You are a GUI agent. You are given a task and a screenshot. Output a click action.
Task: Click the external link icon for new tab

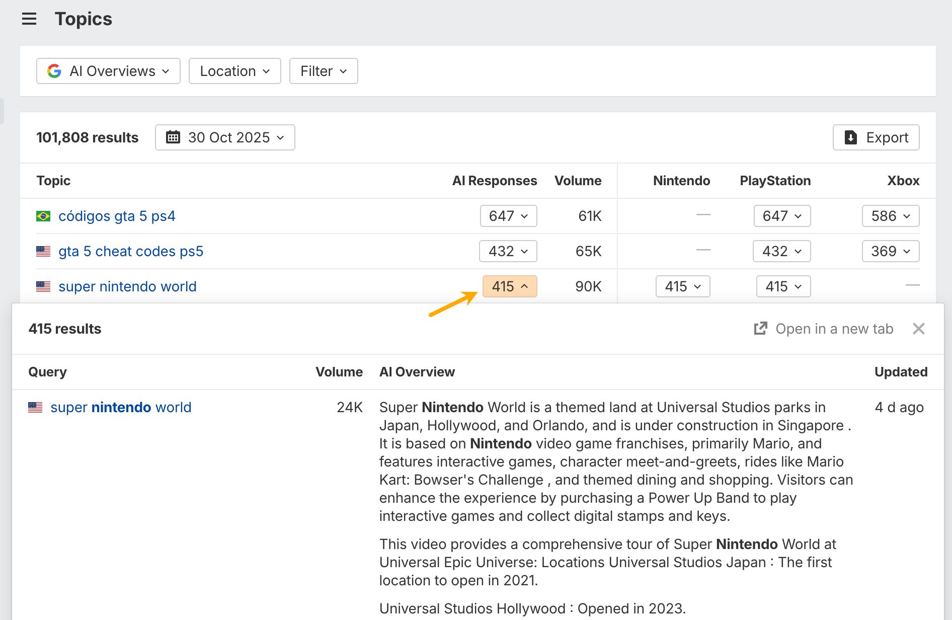tap(760, 329)
